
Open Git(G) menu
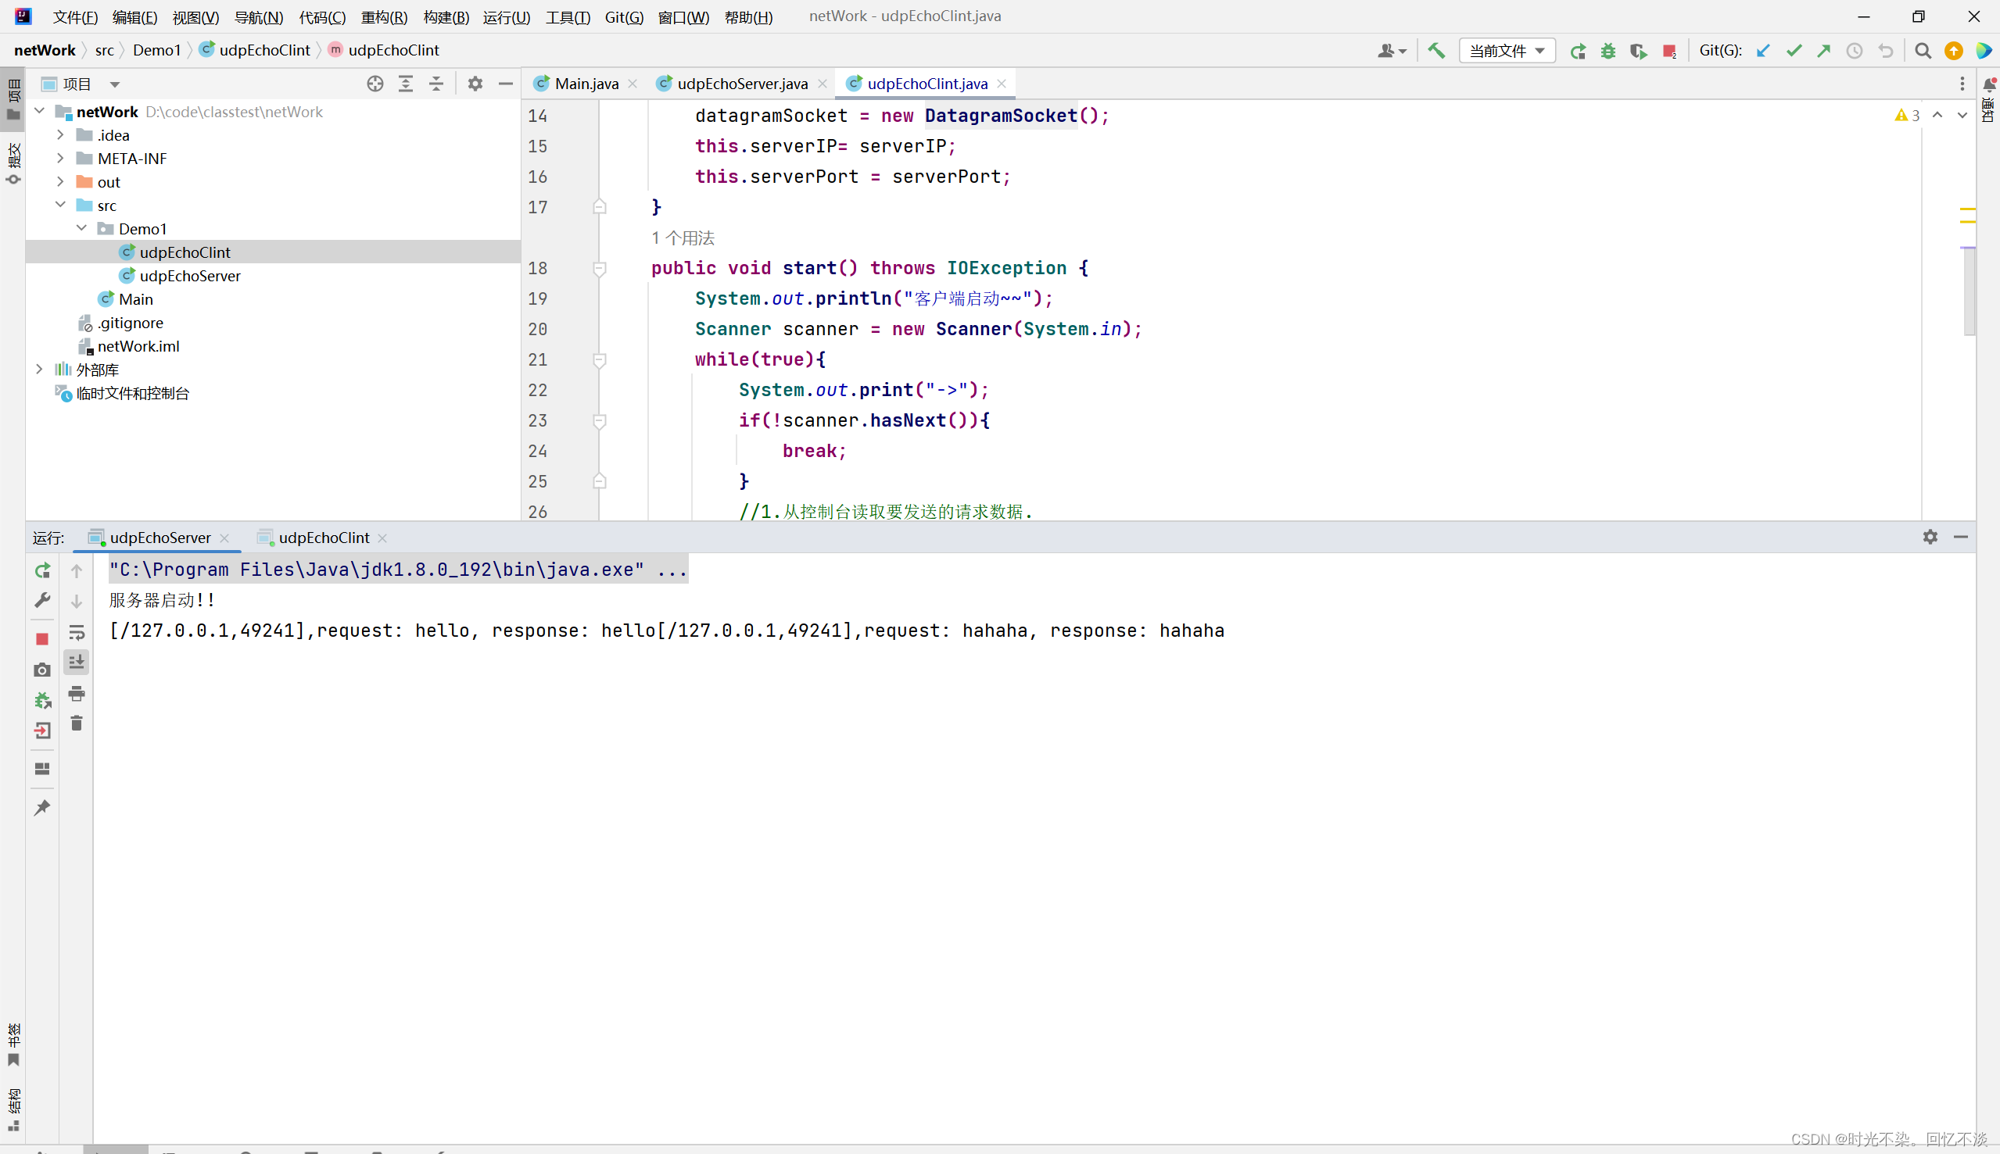(x=623, y=16)
